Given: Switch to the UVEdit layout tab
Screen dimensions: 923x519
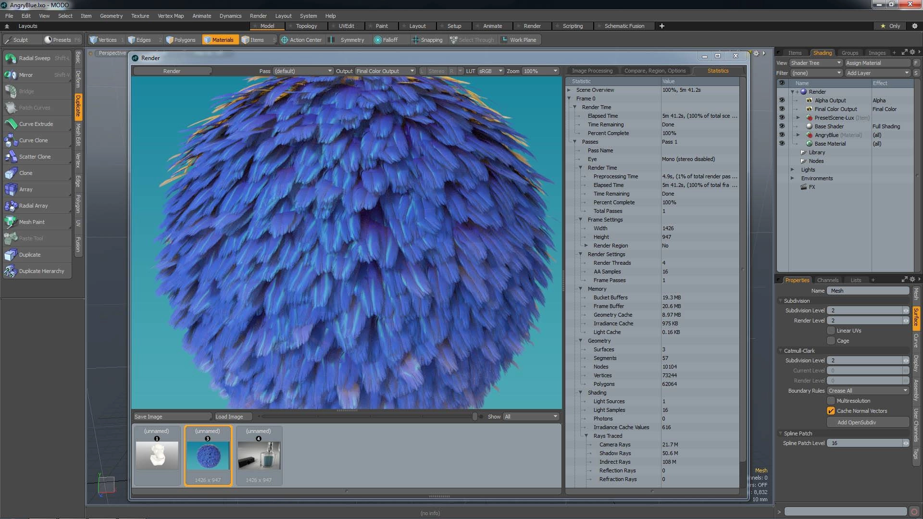Looking at the screenshot, I should coord(346,26).
